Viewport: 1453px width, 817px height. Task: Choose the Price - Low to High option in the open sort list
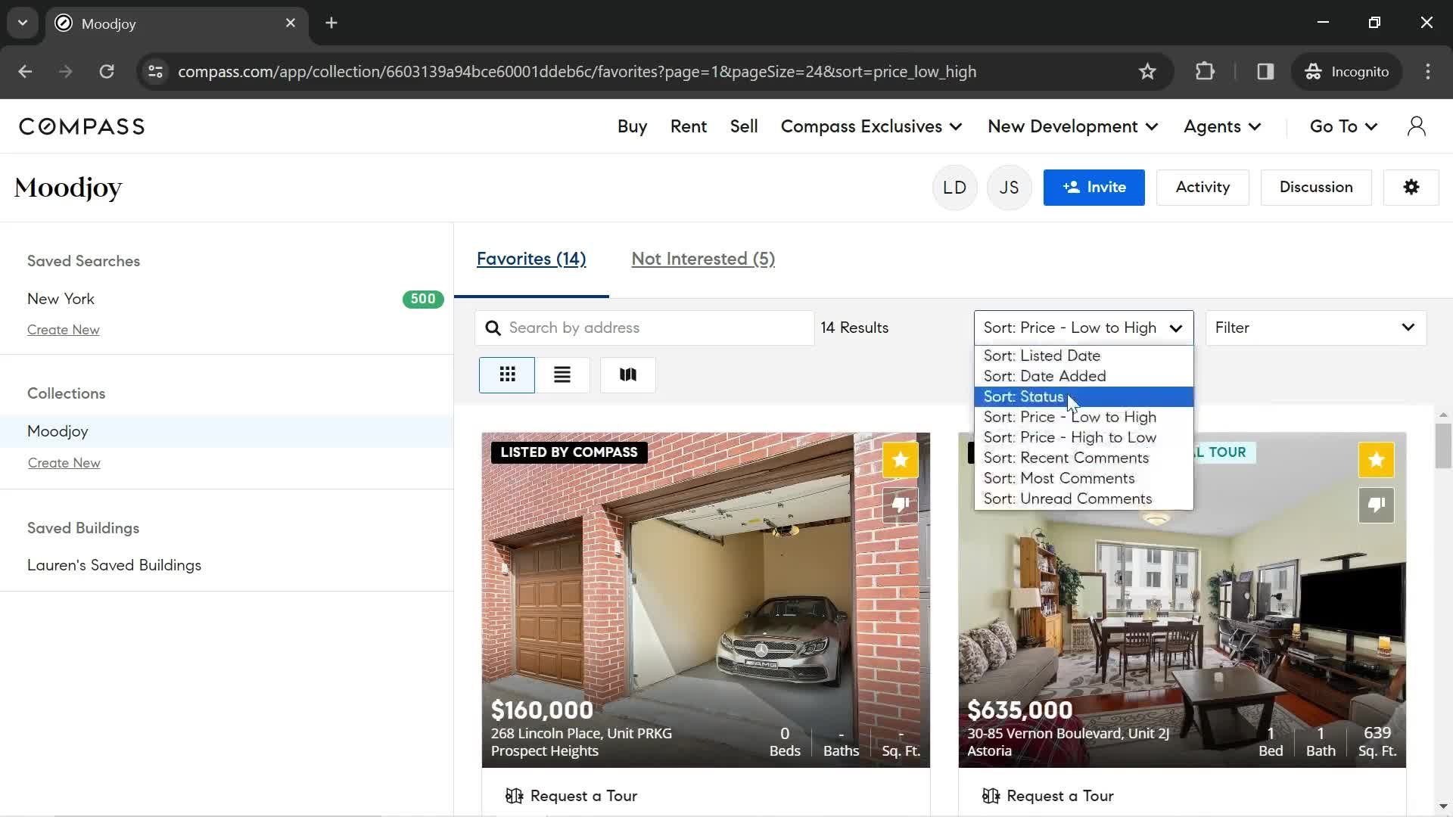[x=1084, y=417]
